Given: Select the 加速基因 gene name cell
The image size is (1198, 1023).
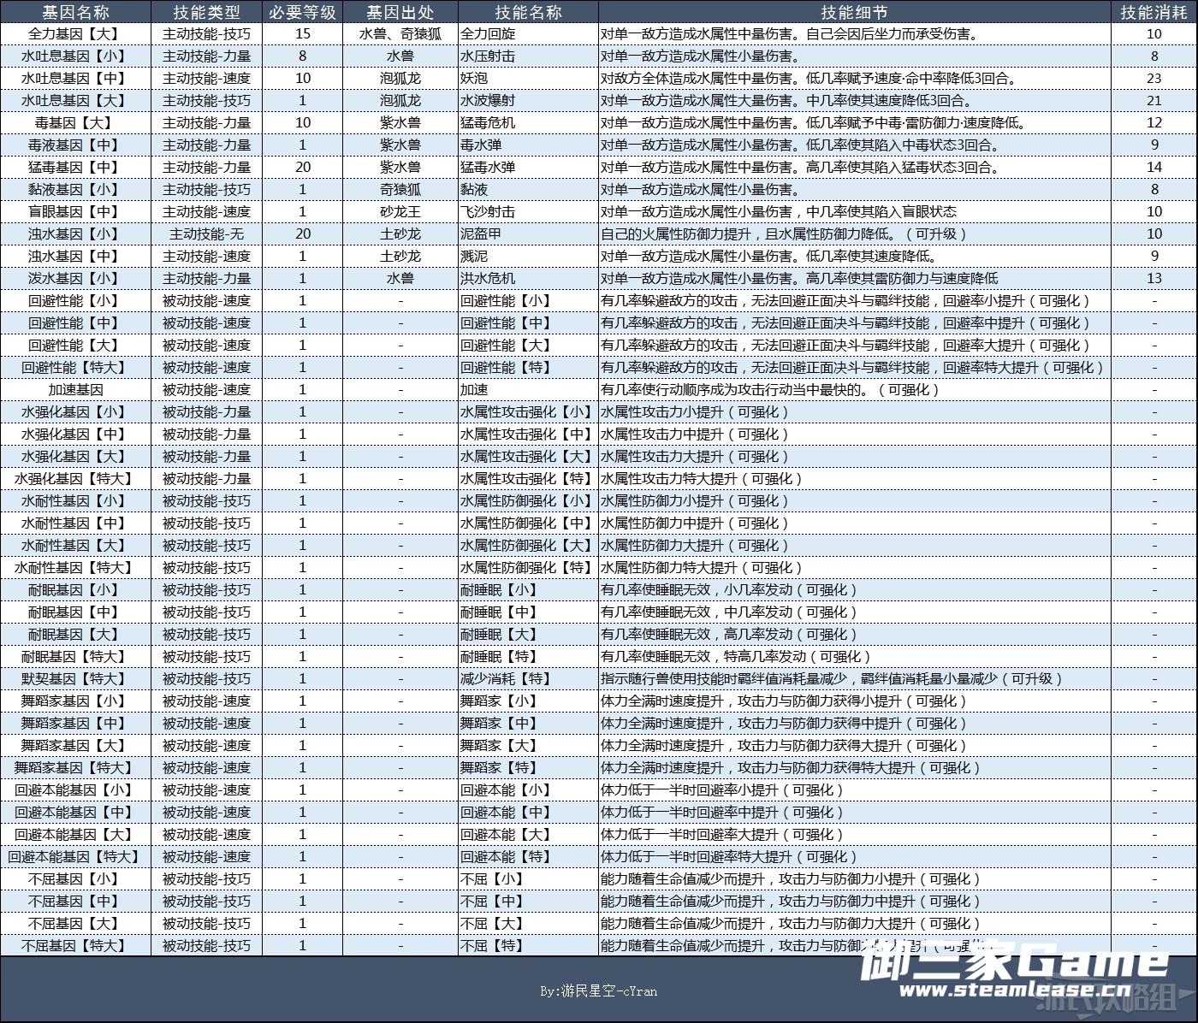Looking at the screenshot, I should click(75, 390).
